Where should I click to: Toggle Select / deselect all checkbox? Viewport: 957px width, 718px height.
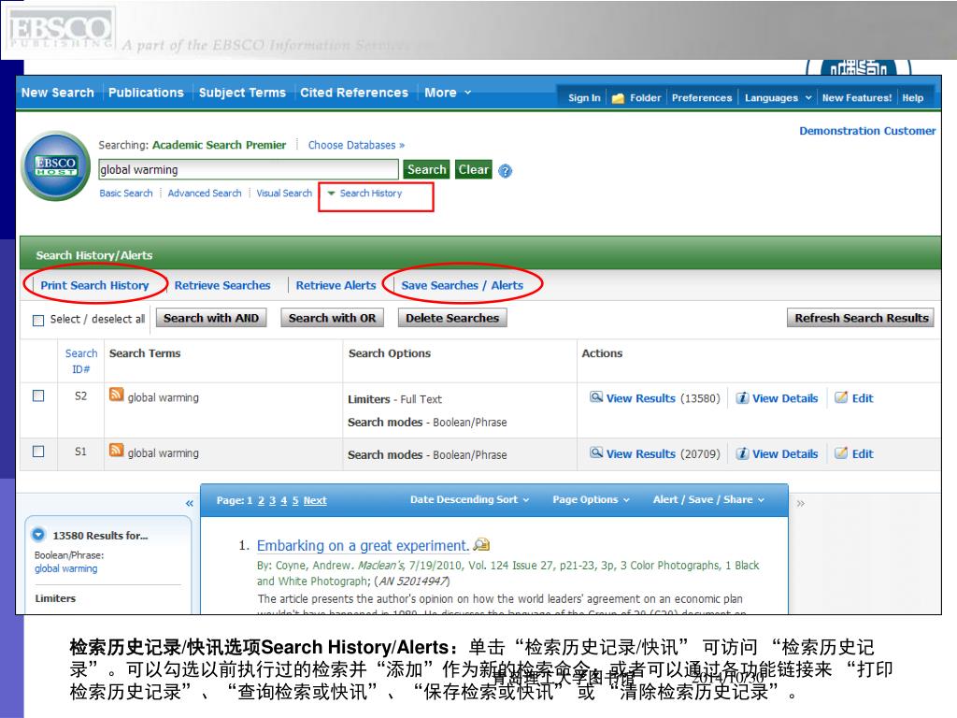pos(38,321)
